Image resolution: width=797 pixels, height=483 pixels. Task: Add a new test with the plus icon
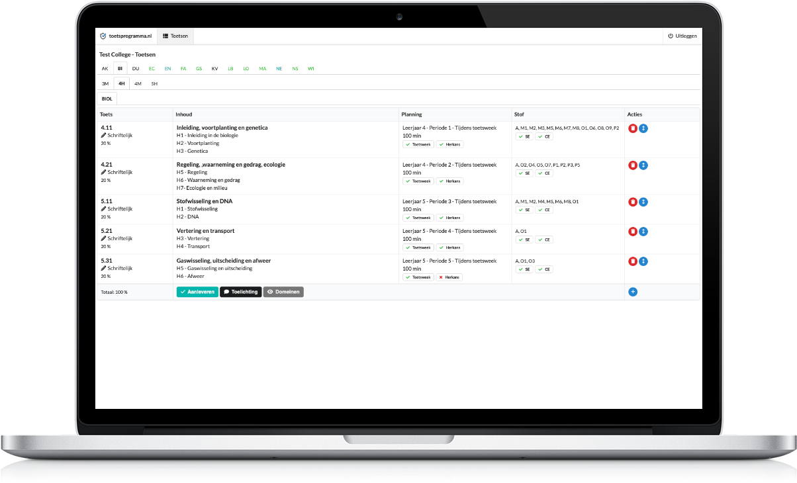tap(633, 292)
